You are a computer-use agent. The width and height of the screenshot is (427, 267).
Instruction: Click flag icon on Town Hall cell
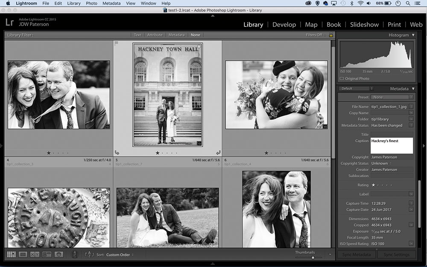pos(116,43)
